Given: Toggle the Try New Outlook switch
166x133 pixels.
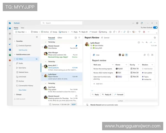Looking at the screenshot, I should 155,27.
